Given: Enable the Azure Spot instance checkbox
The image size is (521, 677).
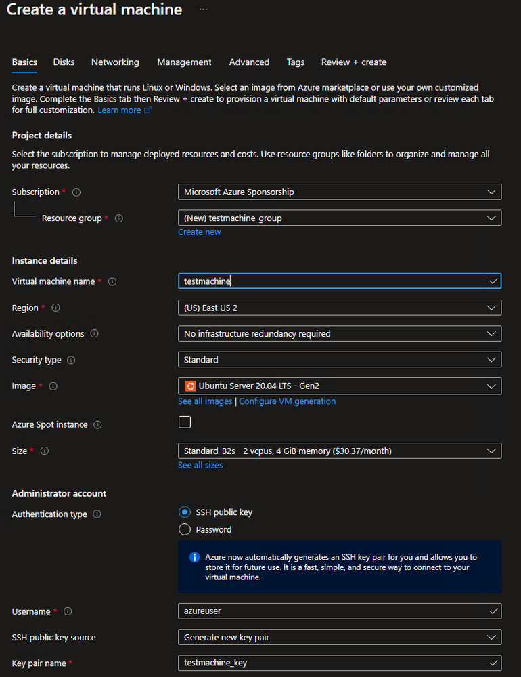Looking at the screenshot, I should [185, 422].
